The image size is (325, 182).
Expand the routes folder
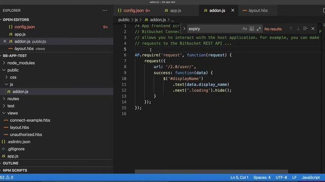tap(56, 99)
